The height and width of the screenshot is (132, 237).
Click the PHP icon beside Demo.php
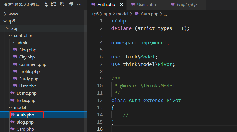point(13,93)
